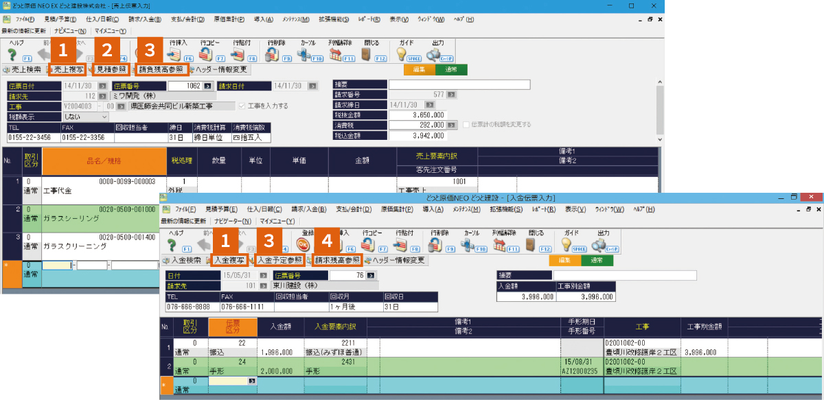Viewport: 824px width, 400px height.
Task: Open 支払/会計(D) menu in payment slip window
Action: 354,209
